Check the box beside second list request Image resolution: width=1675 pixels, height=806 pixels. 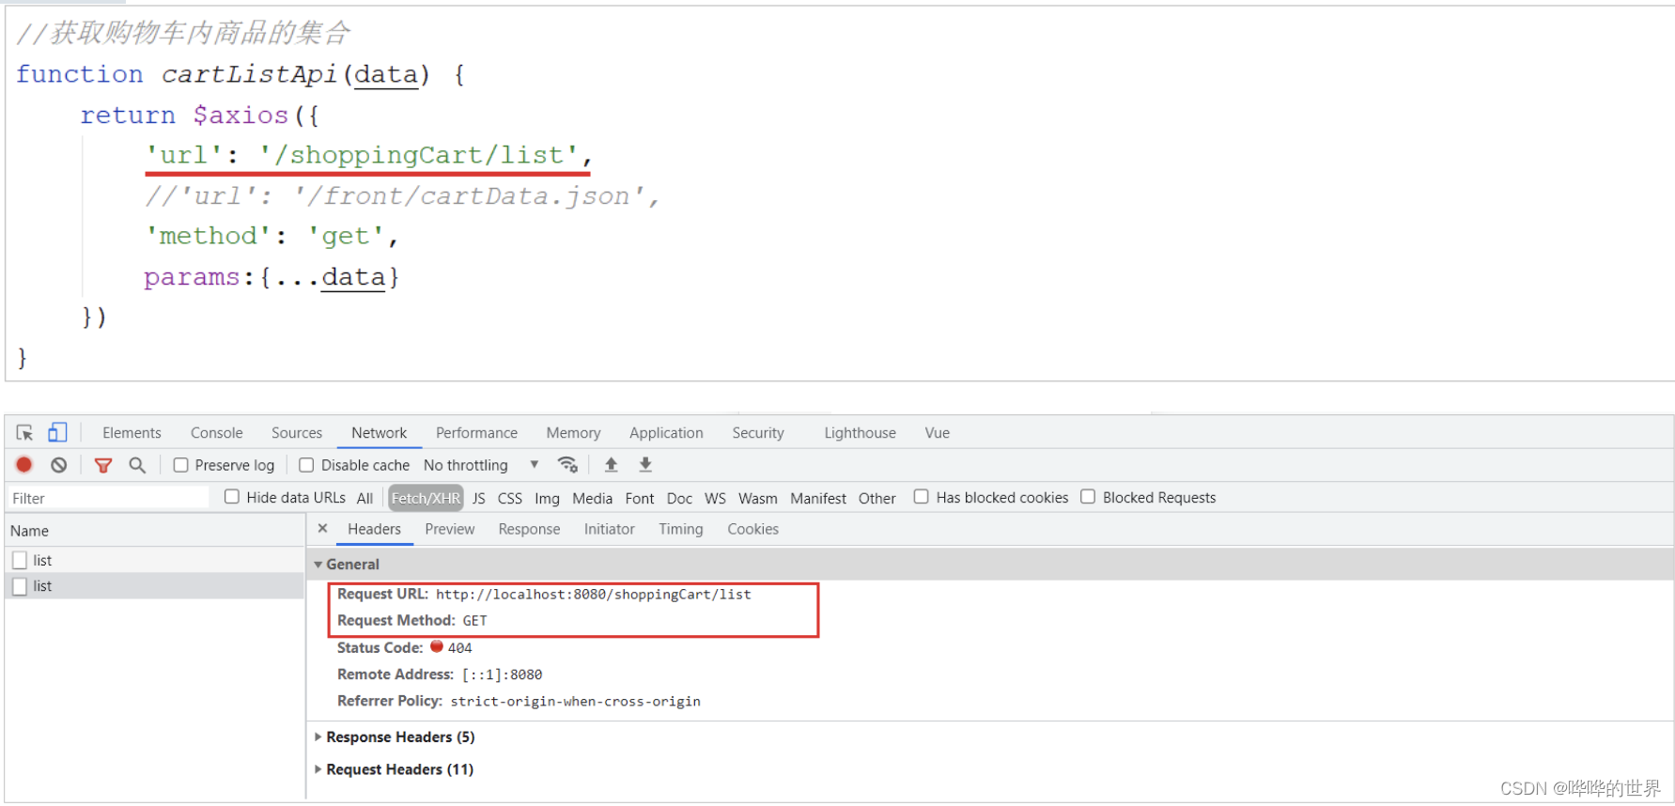coord(20,586)
